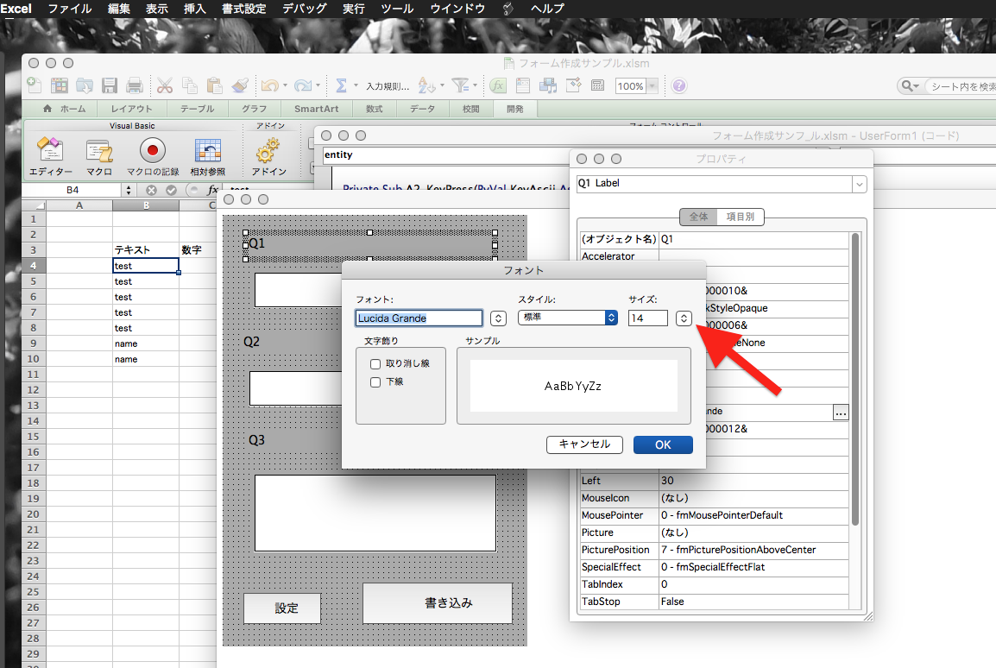
Task: Click the Print icon in toolbar
Action: point(135,85)
